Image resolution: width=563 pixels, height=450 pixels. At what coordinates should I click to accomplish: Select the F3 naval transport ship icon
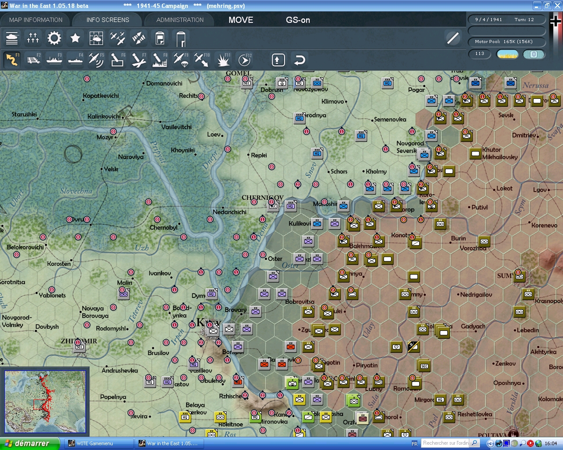tap(54, 60)
